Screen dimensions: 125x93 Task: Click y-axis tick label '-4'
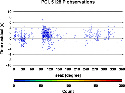[10, 49]
